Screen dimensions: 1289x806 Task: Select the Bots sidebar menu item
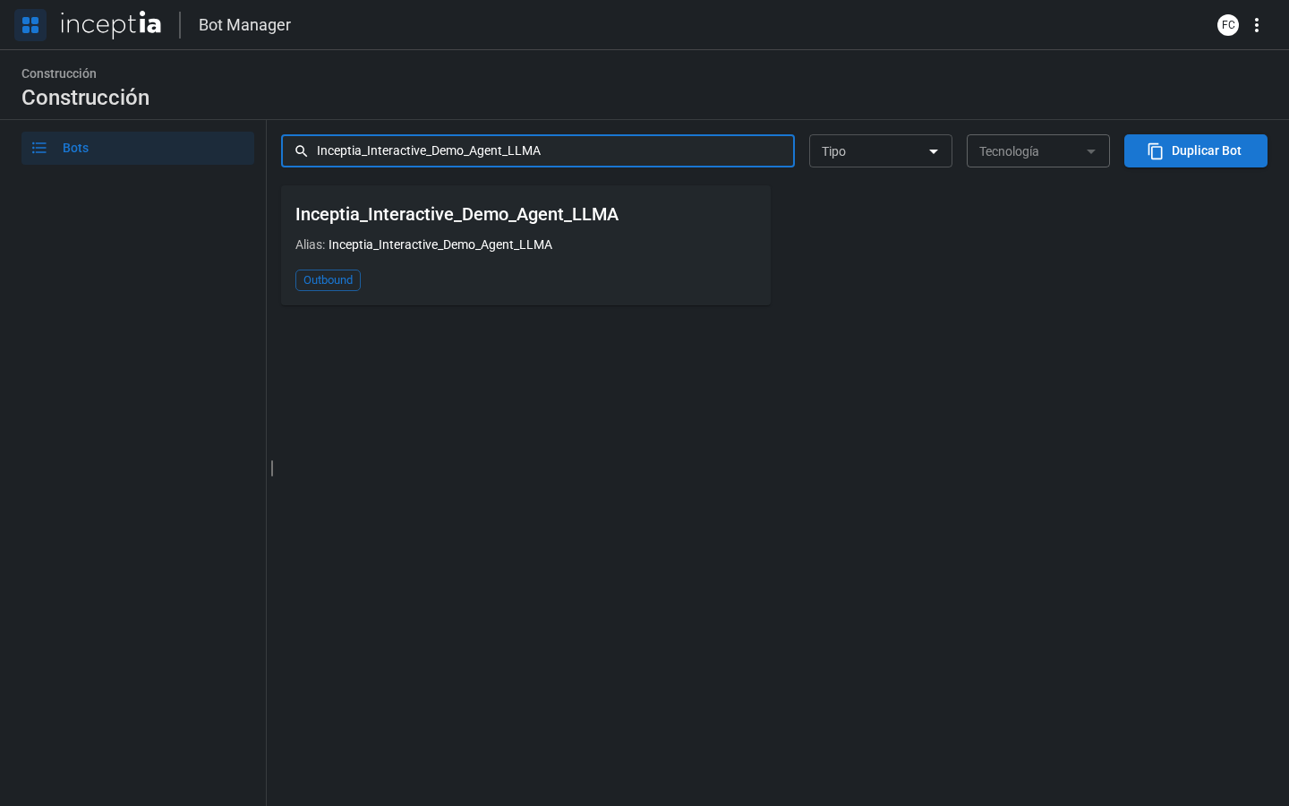pos(138,148)
